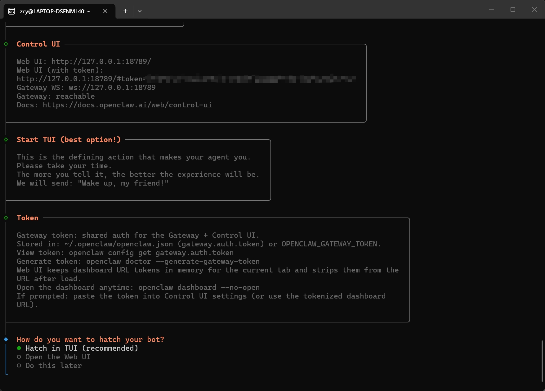The height and width of the screenshot is (391, 545).
Task: Click the Gateway WS ws://127.0.0.1:18789 address
Action: (112, 88)
